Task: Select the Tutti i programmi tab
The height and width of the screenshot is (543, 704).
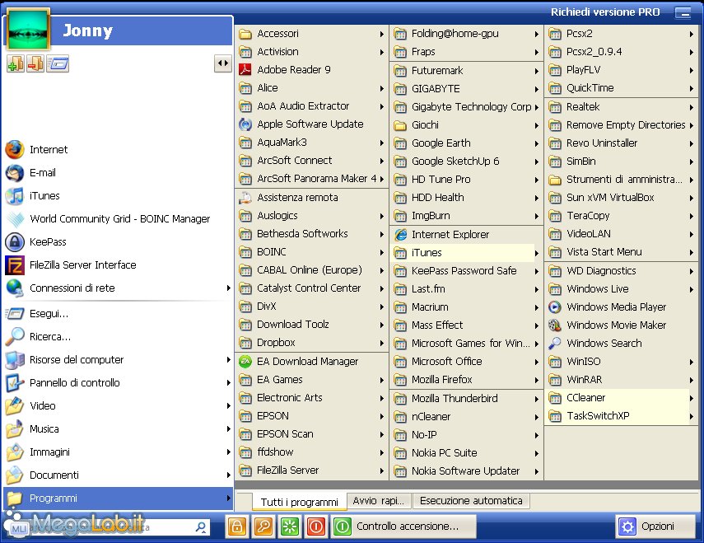Action: [x=300, y=502]
